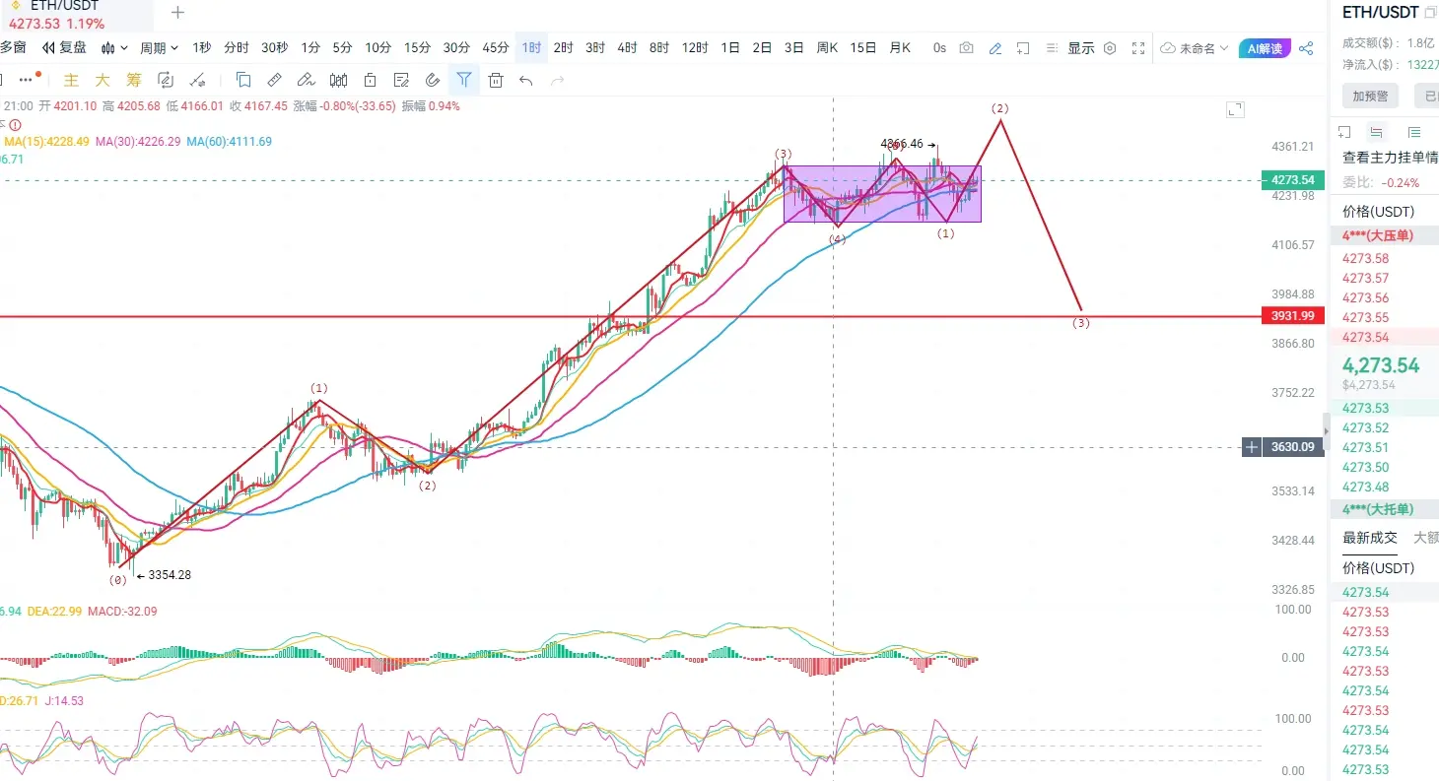Click 查看主力挂单情 link

(x=1390, y=157)
